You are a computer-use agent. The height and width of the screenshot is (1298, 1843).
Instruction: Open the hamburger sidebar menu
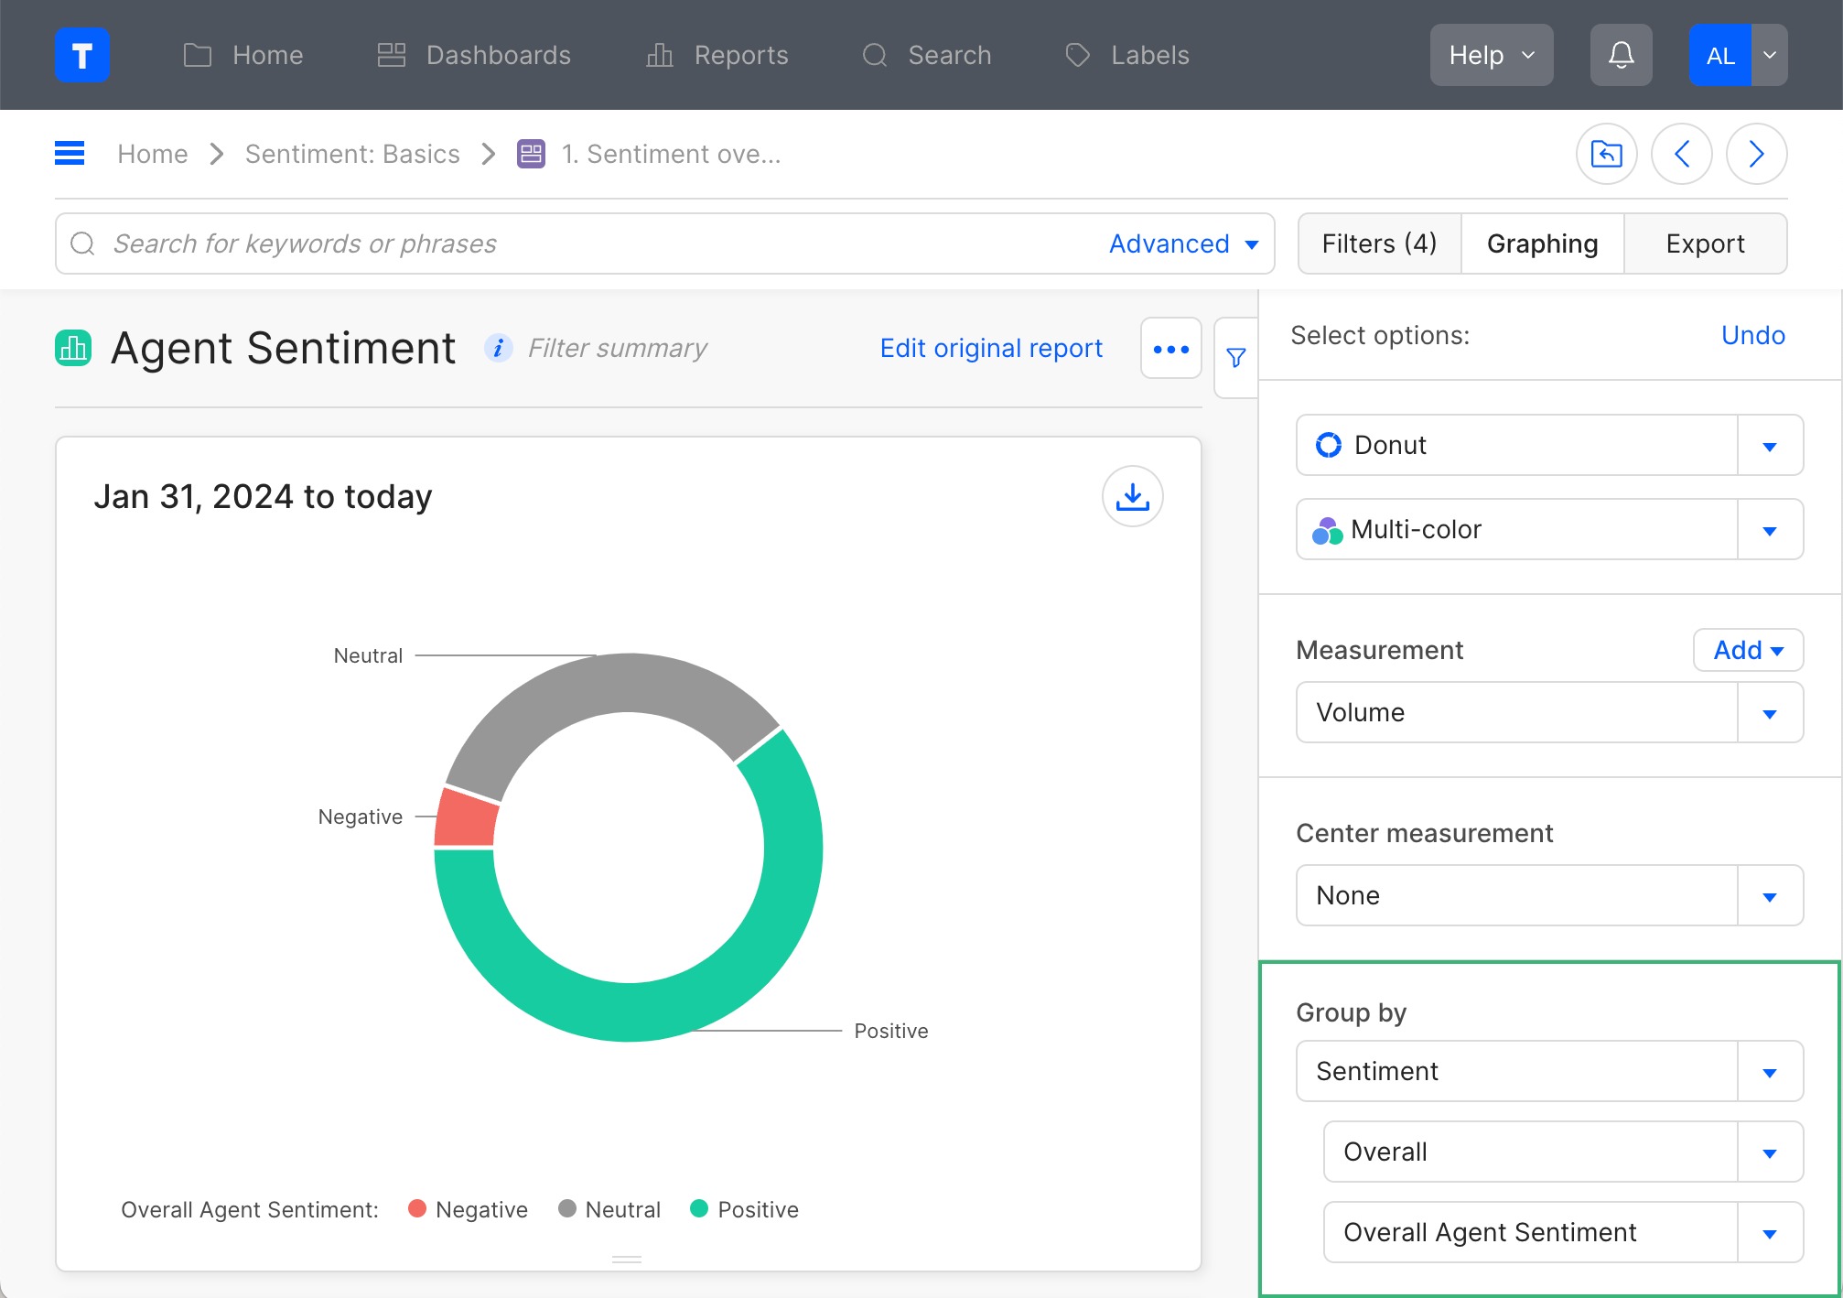click(70, 154)
